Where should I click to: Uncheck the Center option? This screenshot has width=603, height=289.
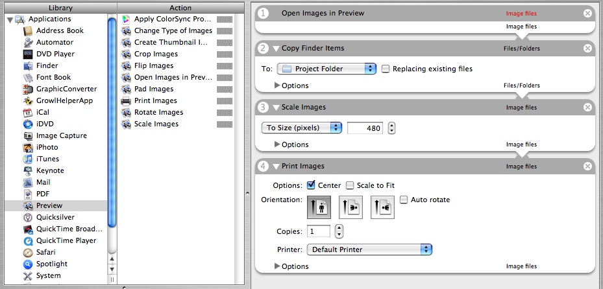tap(312, 185)
